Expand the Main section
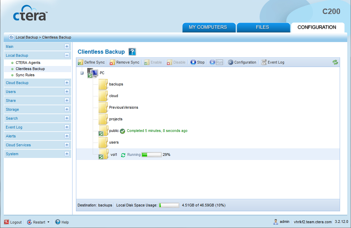Viewport: 351px width, 228px height. coord(67,46)
